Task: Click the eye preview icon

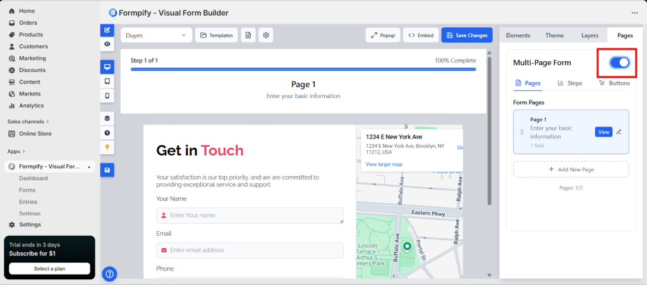Action: coord(107,44)
